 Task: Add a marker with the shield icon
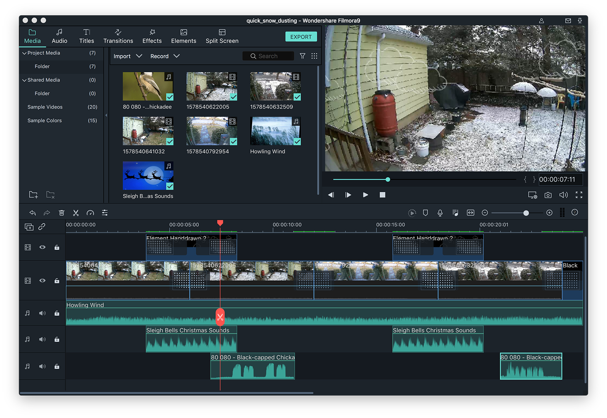(x=425, y=213)
